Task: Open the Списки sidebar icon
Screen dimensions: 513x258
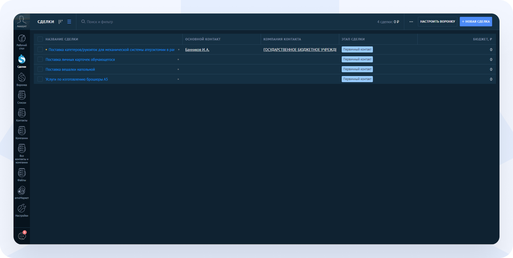Action: [x=22, y=96]
